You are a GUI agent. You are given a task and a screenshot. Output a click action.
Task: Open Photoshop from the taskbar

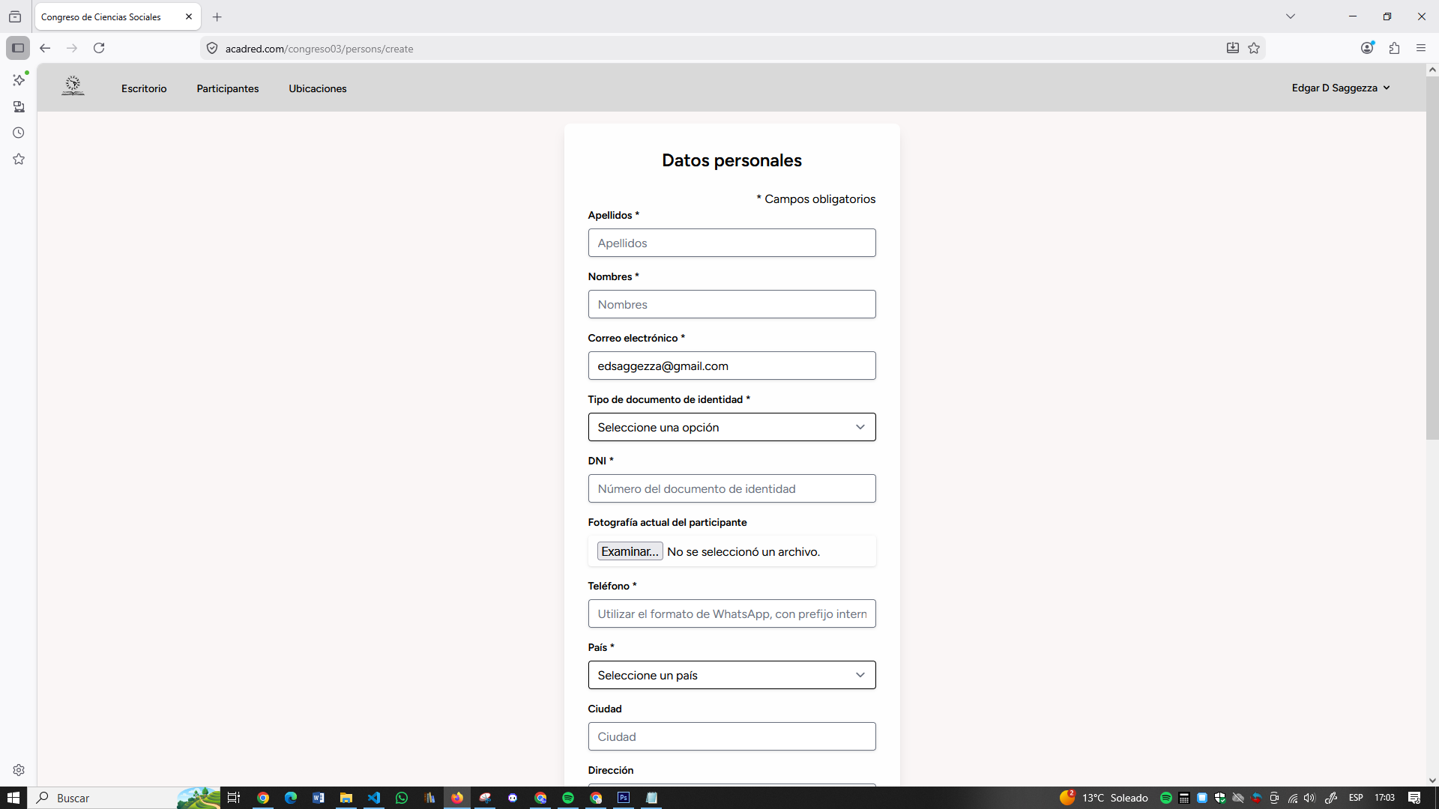coord(624,798)
